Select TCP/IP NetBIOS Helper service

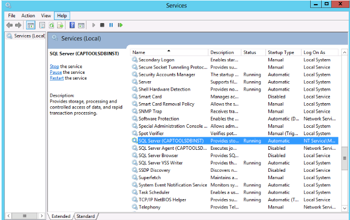[234, 200]
